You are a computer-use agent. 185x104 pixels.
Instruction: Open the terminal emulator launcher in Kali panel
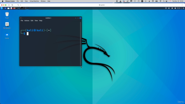click(x=17, y=8)
